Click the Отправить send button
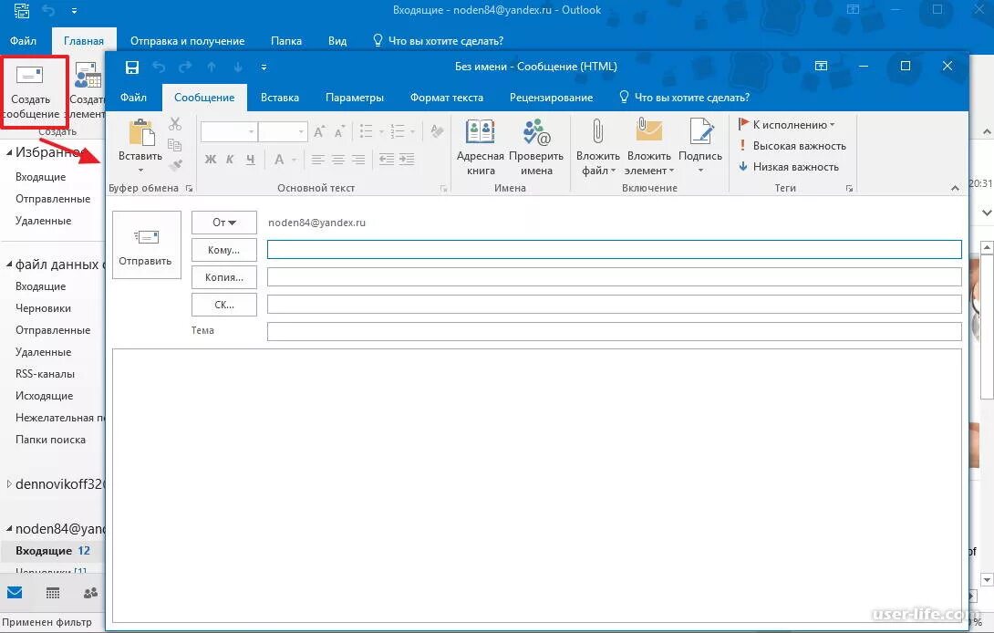The image size is (994, 633). click(x=147, y=244)
